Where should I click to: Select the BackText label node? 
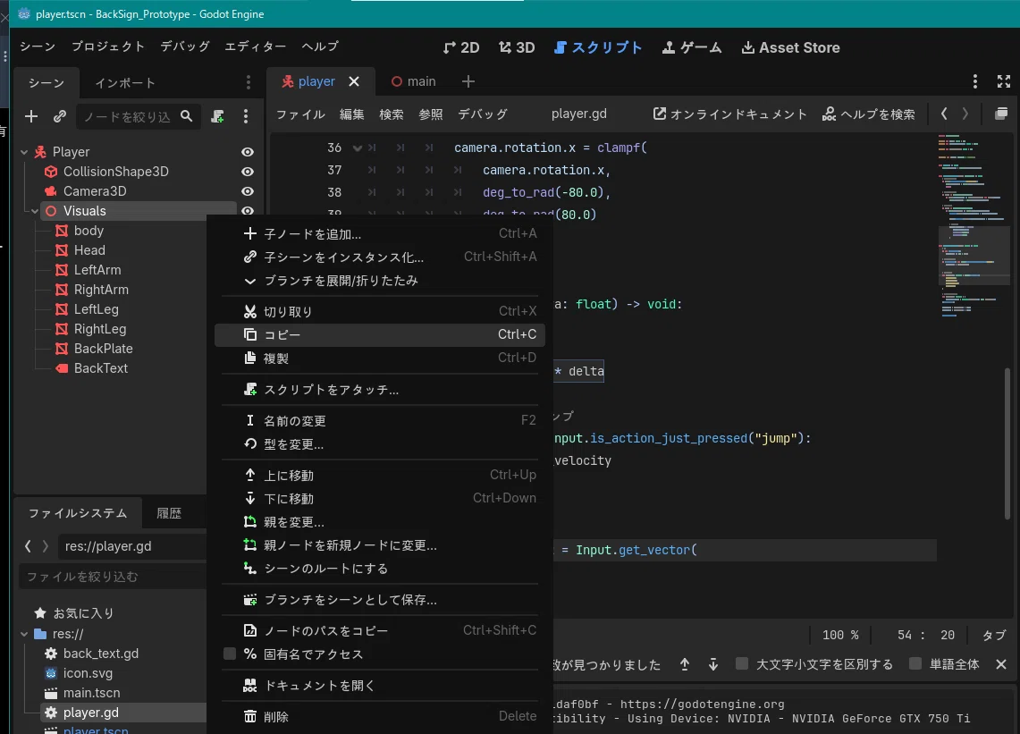(101, 368)
